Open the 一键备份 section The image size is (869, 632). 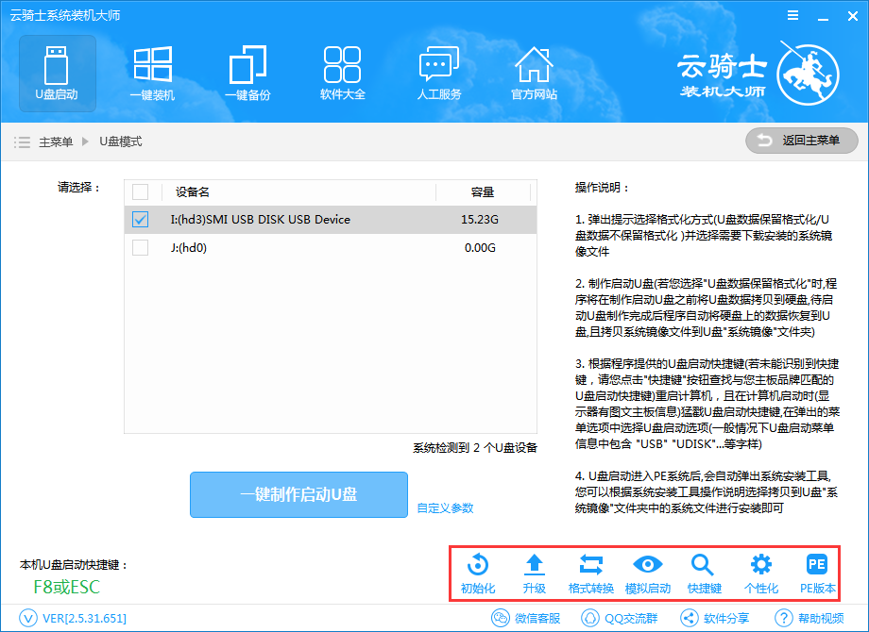tap(247, 74)
